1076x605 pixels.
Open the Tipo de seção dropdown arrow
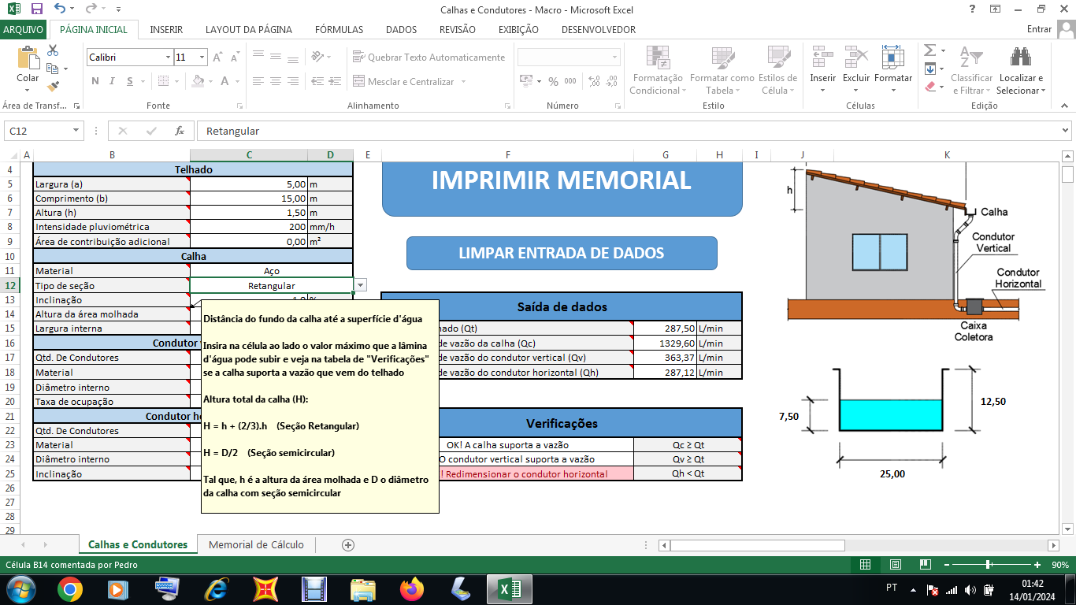(360, 285)
